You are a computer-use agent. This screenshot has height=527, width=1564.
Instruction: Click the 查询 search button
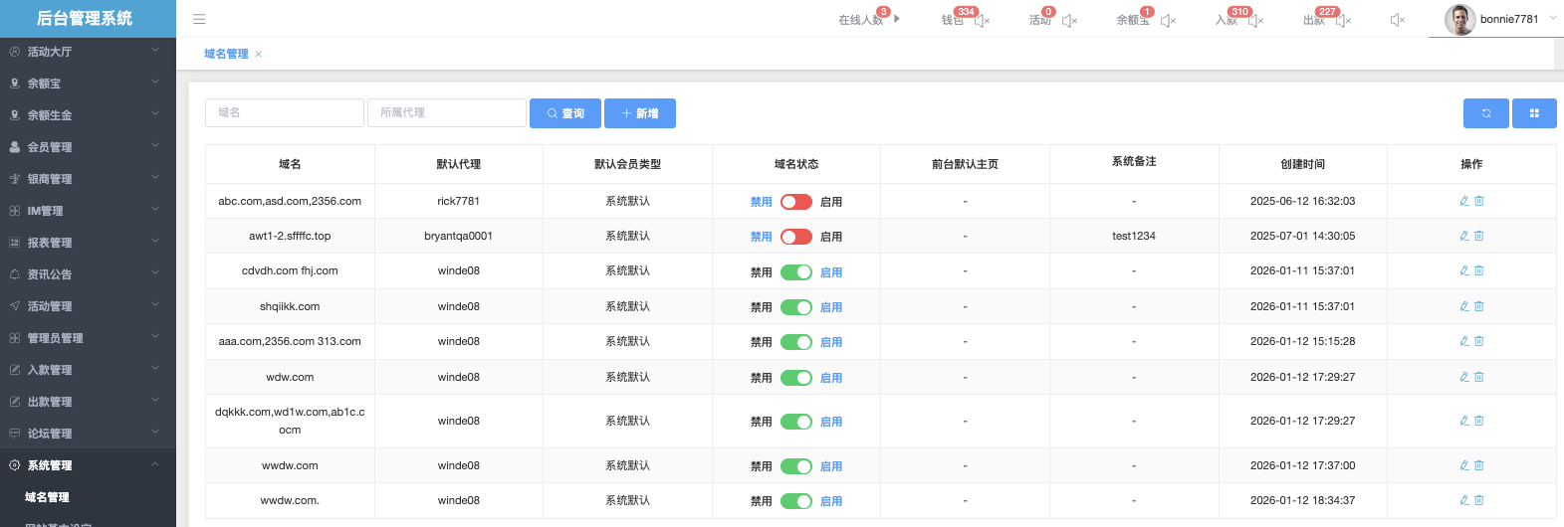tap(564, 113)
